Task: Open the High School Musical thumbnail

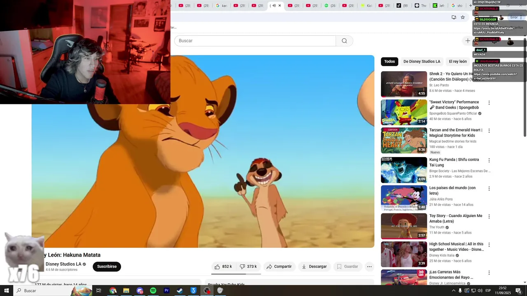Action: tap(404, 254)
